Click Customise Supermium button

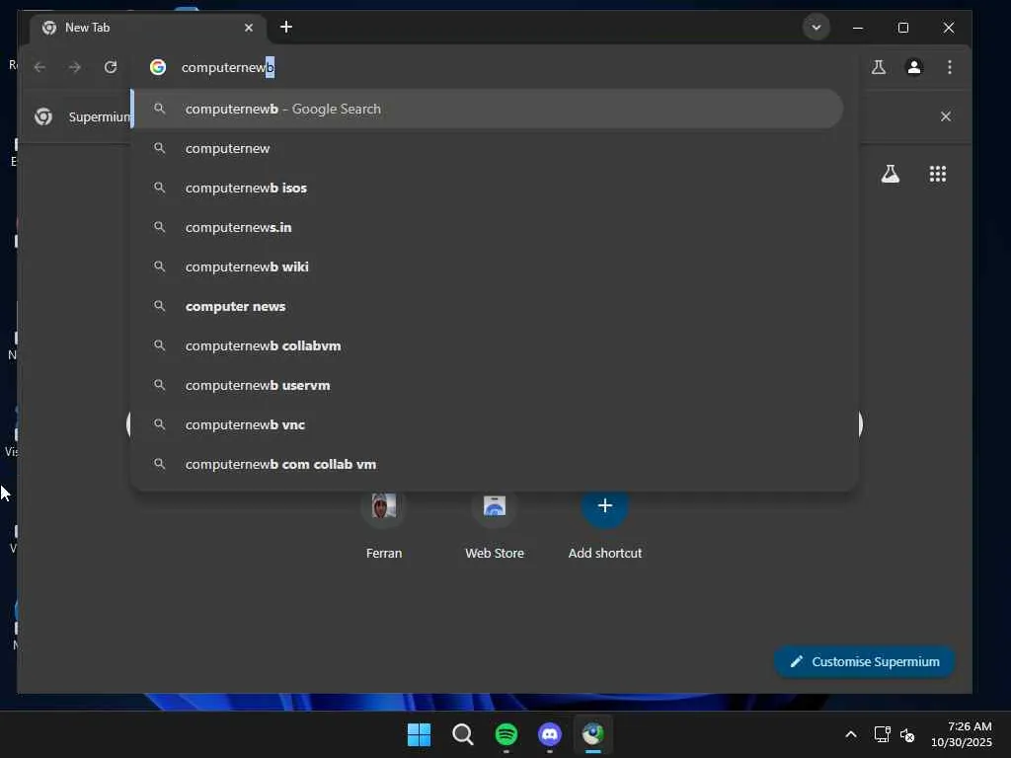click(x=864, y=662)
